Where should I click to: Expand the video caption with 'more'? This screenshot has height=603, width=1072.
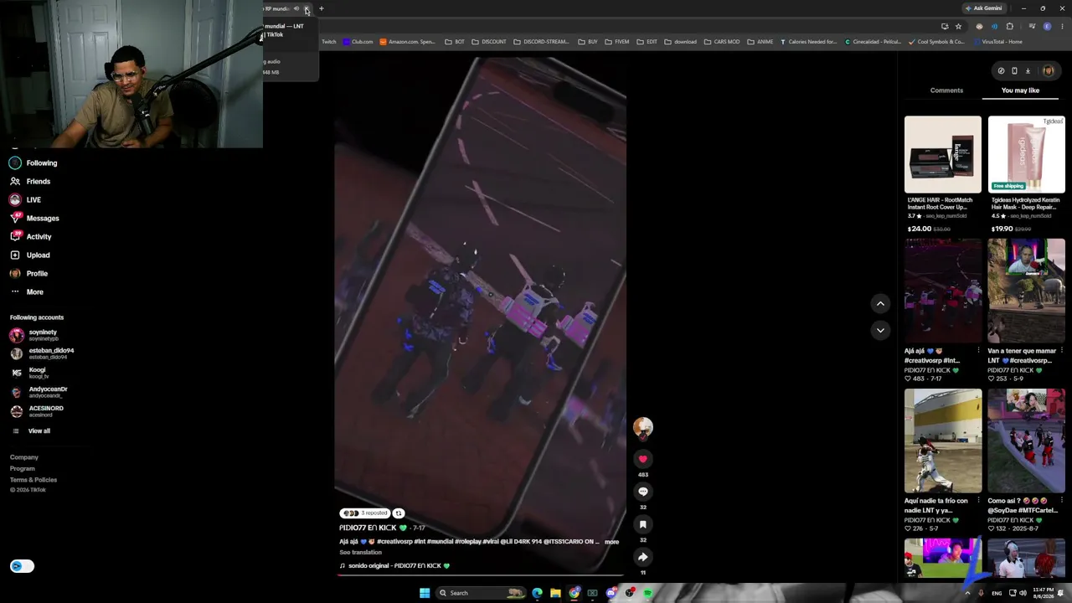611,542
